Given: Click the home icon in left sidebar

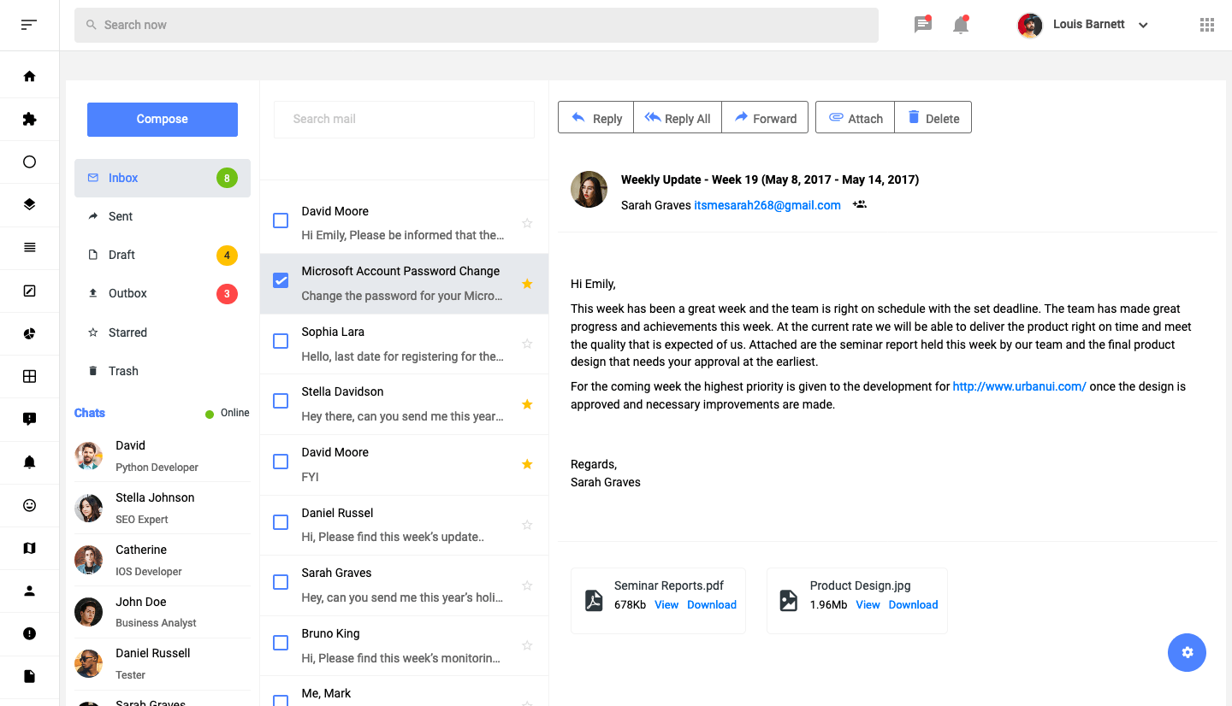Looking at the screenshot, I should click(29, 76).
